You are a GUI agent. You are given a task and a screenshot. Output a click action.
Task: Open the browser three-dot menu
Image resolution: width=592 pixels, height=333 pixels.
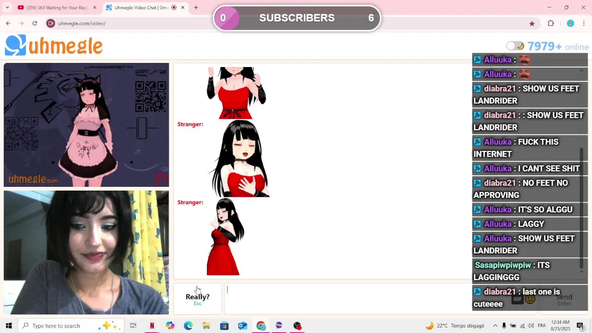(584, 23)
